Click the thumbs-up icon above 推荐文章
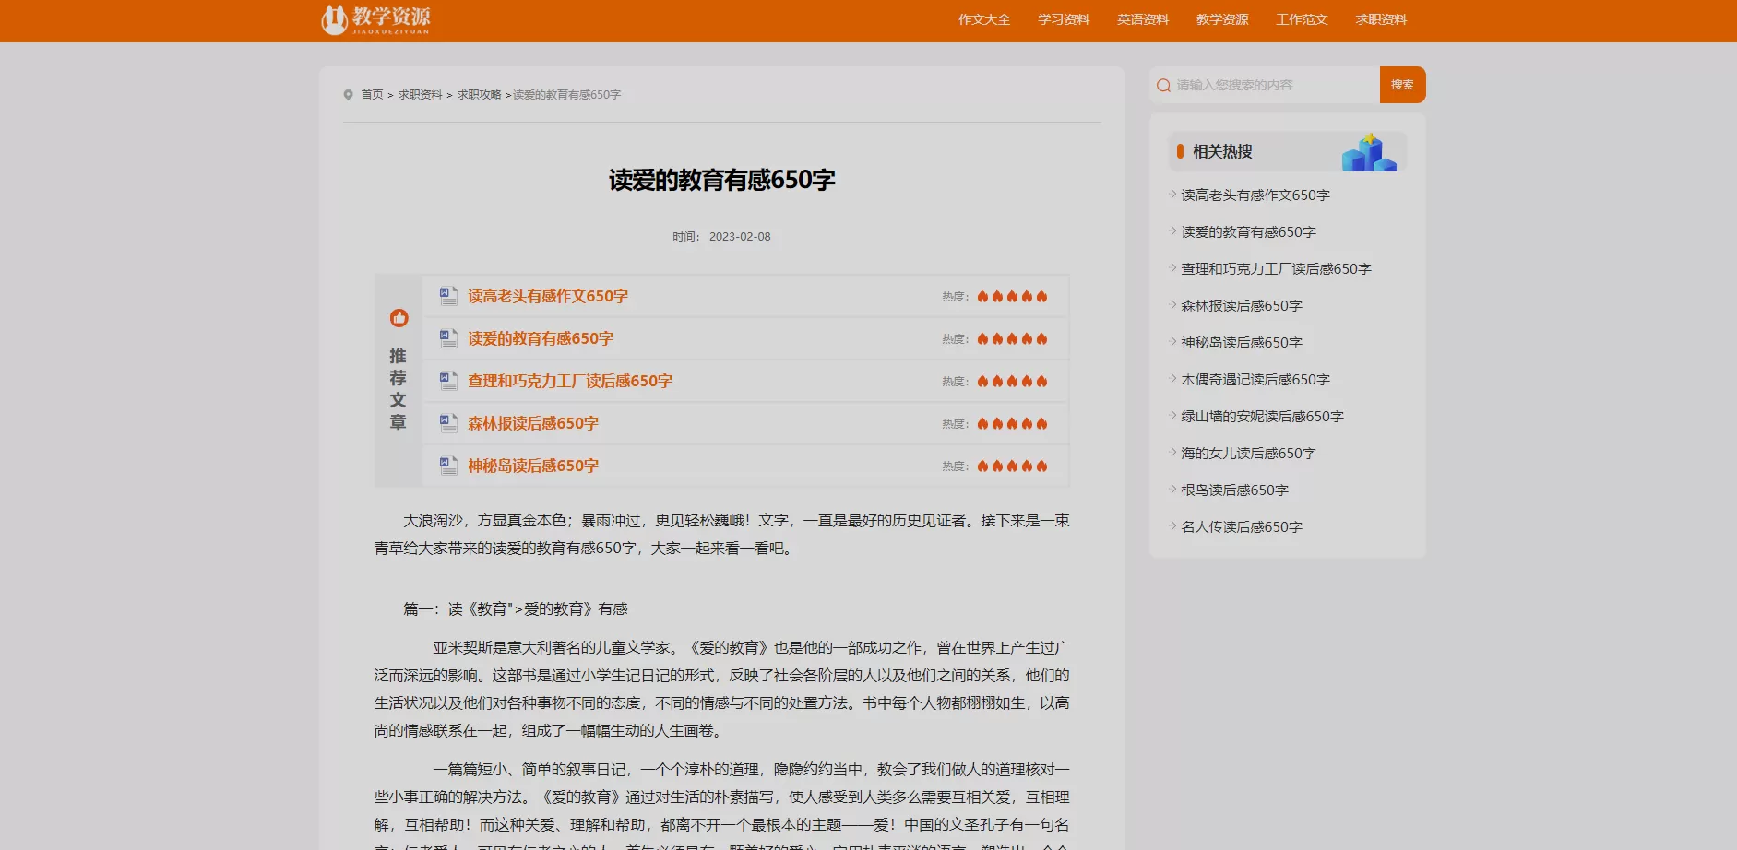This screenshot has height=850, width=1737. point(399,316)
